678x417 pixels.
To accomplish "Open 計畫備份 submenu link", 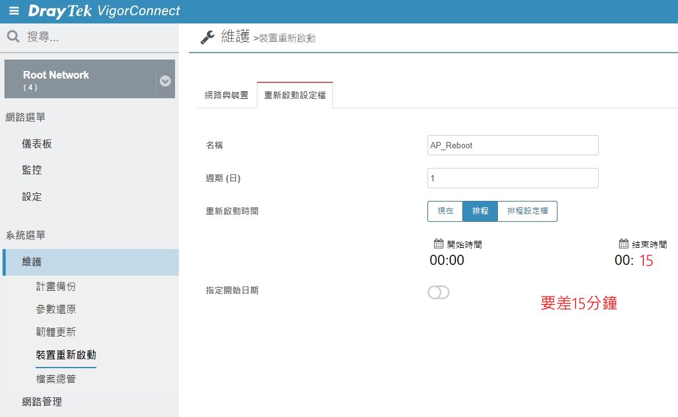I will (x=56, y=286).
